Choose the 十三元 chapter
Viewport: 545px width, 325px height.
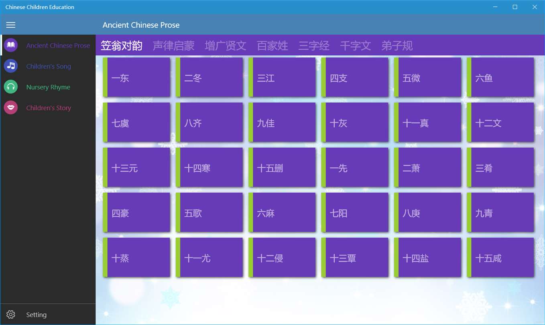[x=136, y=167]
